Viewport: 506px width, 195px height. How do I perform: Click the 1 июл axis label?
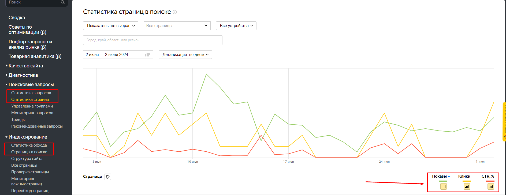click(480, 162)
